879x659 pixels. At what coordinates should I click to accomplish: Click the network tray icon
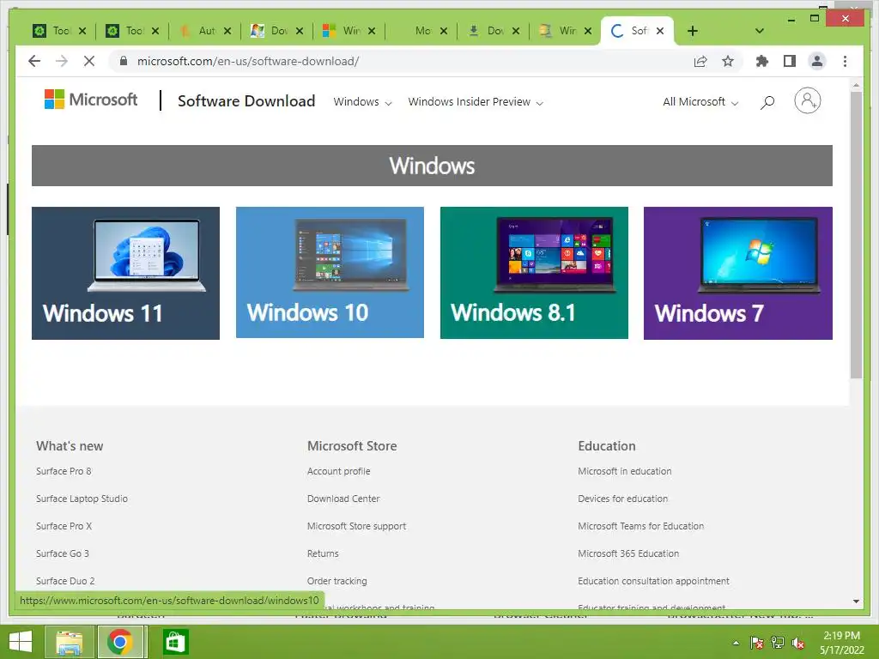point(778,643)
